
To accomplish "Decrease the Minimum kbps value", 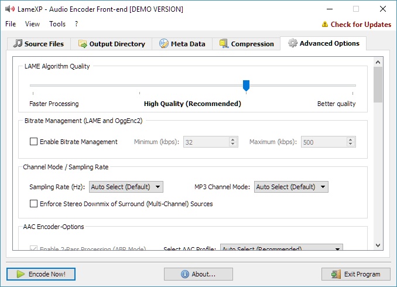I will (233, 145).
